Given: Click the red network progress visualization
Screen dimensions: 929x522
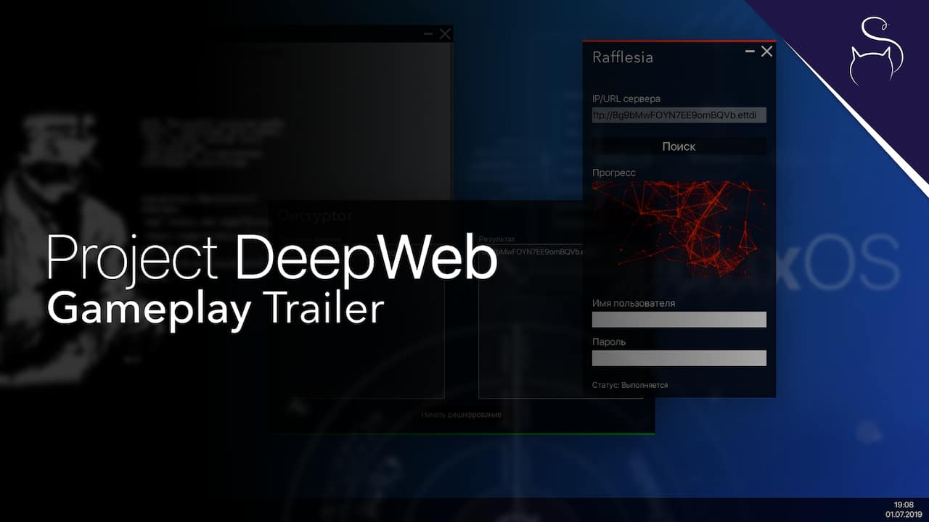Looking at the screenshot, I should click(679, 230).
